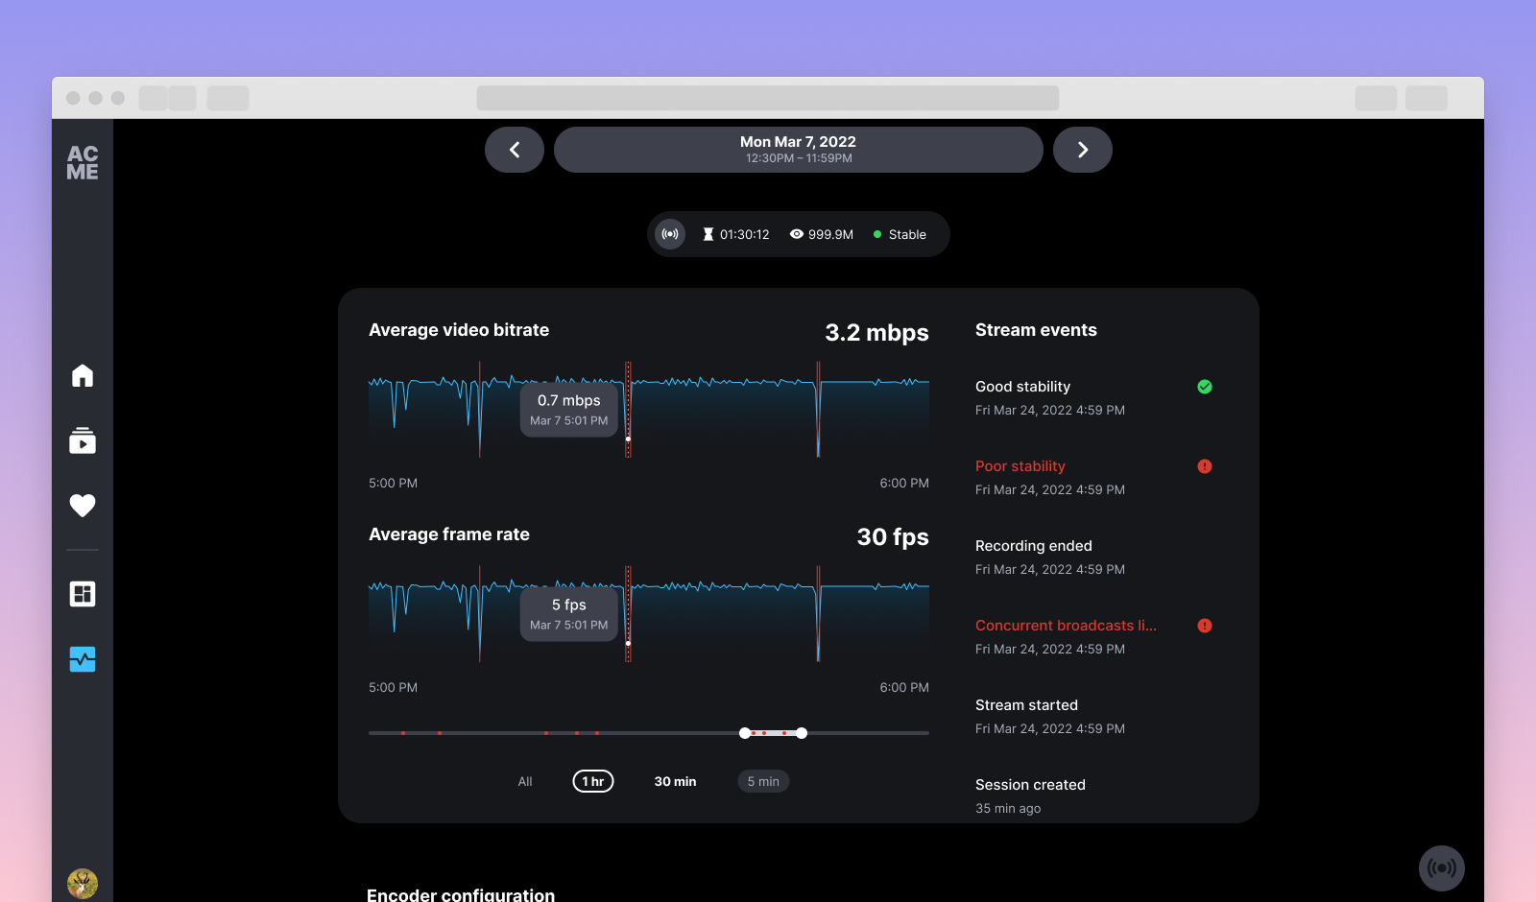1536x902 pixels.
Task: Click the Stream events heading
Action: click(1036, 330)
